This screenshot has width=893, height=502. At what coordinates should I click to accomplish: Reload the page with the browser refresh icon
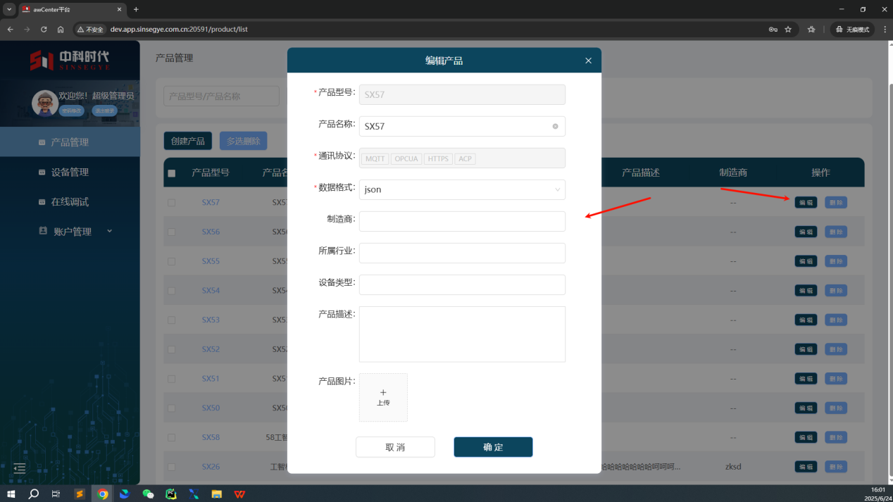tap(44, 30)
